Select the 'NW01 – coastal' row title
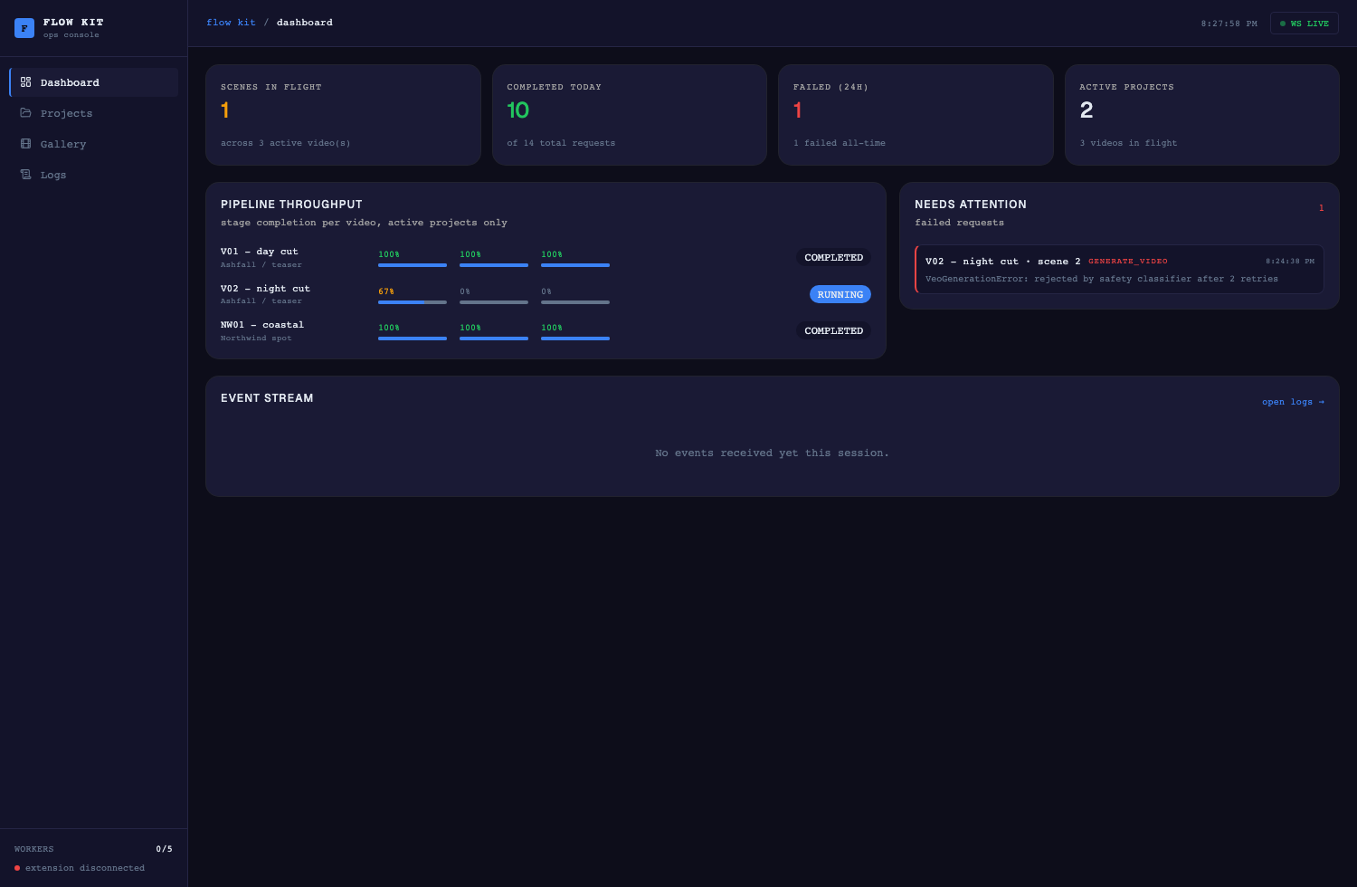Viewport: 1357px width, 887px height. coord(262,325)
